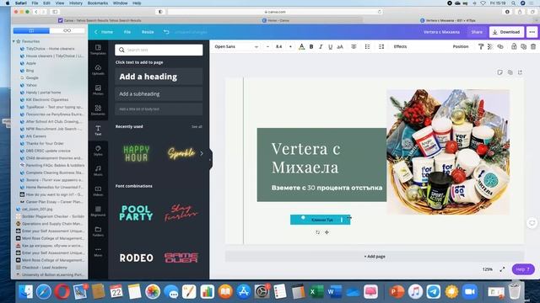The image size is (540, 303).
Task: Duplicate the page using canvas icon
Action: click(510, 72)
